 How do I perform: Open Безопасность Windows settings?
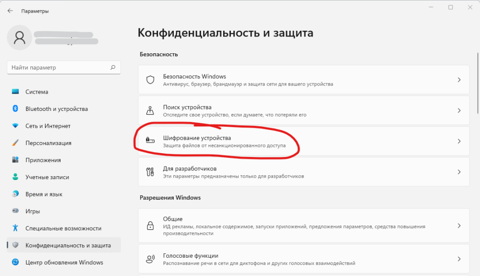tap(304, 80)
